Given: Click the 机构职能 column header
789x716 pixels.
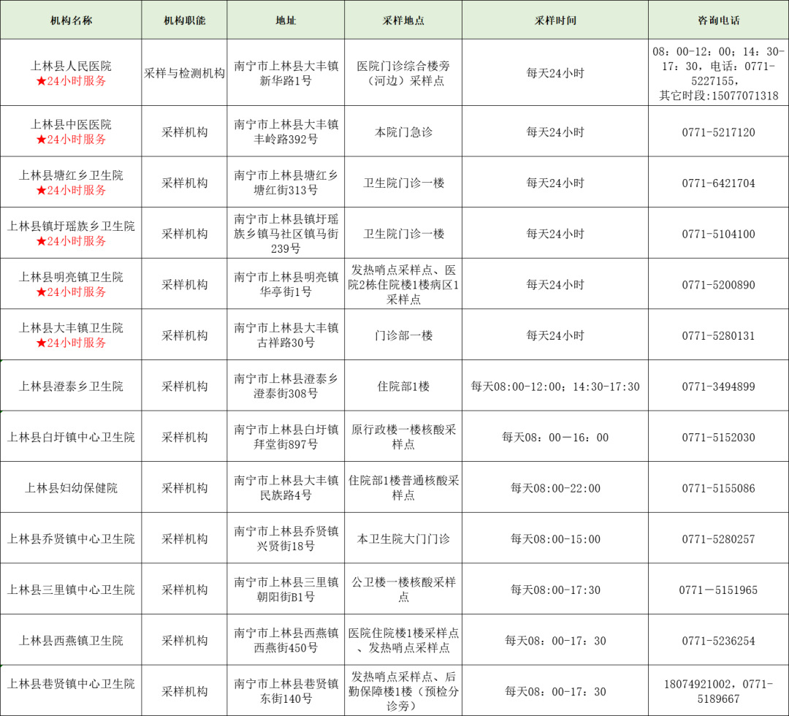Looking at the screenshot, I should [x=184, y=20].
